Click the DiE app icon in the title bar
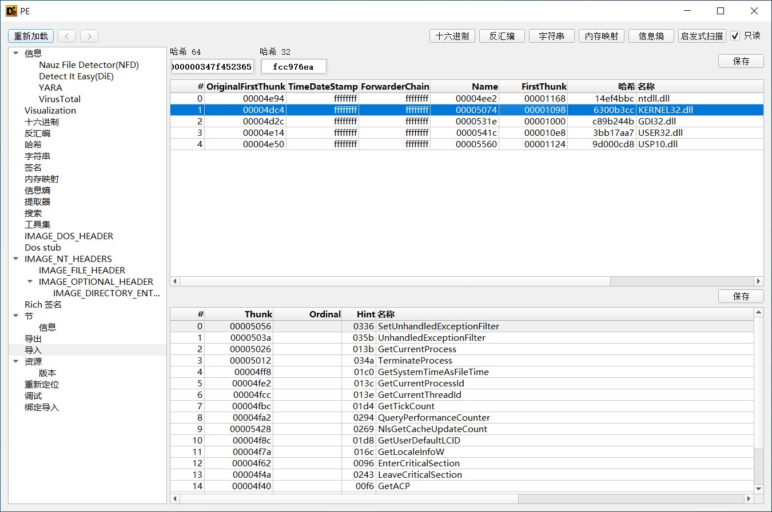The height and width of the screenshot is (512, 772). point(11,11)
